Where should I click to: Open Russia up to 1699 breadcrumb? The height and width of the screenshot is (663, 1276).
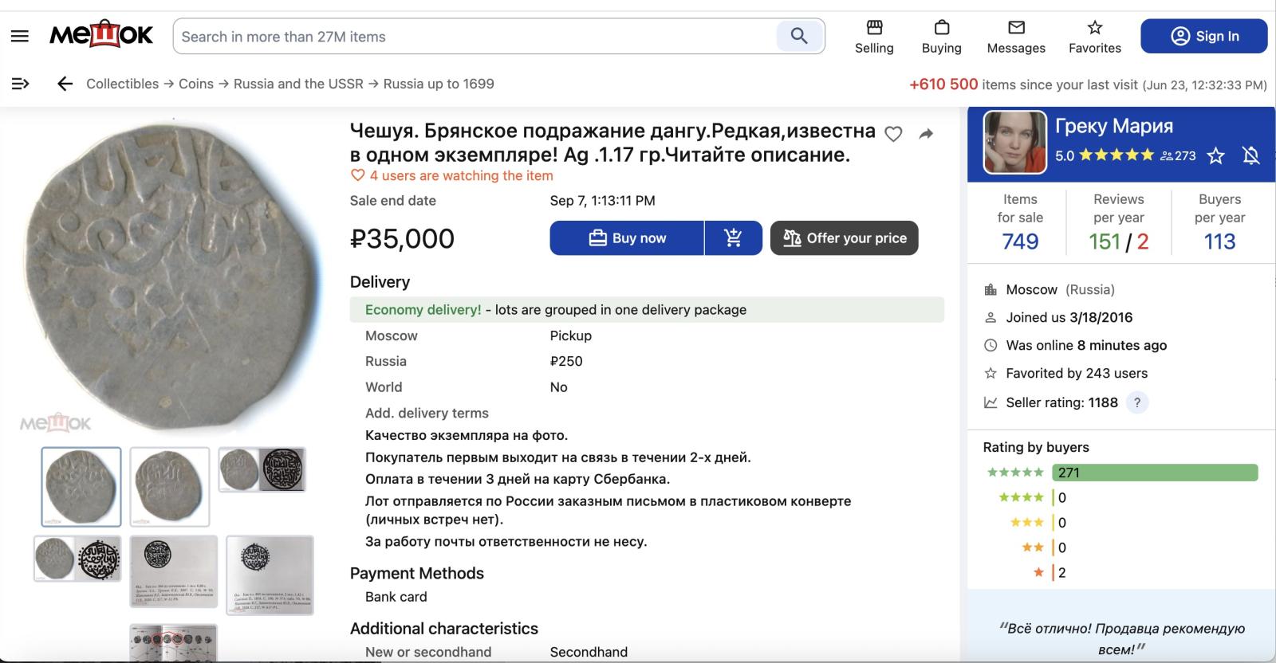coord(439,84)
